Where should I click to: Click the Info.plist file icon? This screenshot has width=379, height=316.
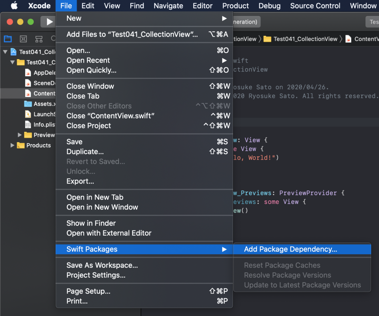tap(28, 124)
